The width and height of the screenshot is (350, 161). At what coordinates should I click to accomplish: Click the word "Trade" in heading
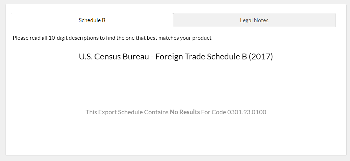[x=195, y=57]
